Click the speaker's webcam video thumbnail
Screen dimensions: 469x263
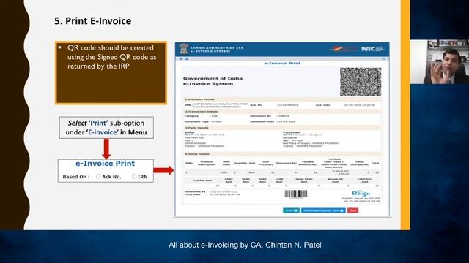(440, 61)
